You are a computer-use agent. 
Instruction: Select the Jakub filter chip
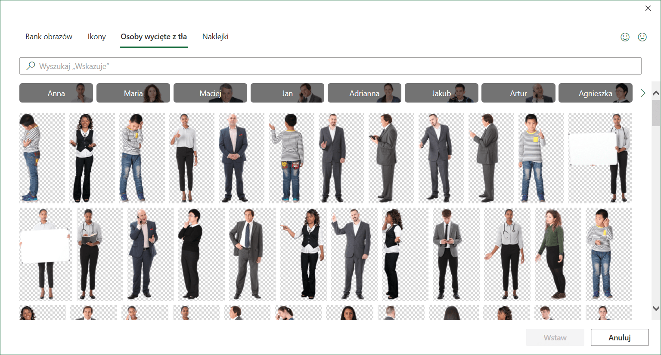click(441, 93)
